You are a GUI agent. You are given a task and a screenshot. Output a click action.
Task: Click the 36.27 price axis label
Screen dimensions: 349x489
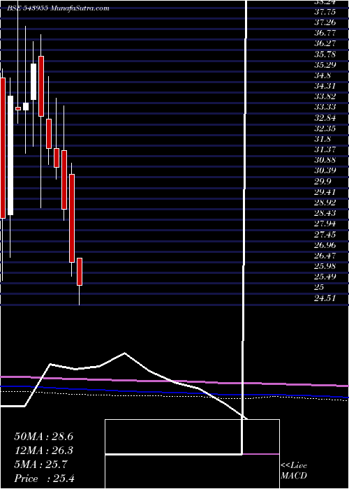[325, 44]
